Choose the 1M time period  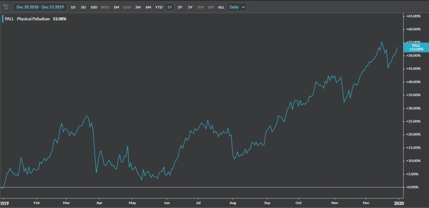(x=116, y=7)
